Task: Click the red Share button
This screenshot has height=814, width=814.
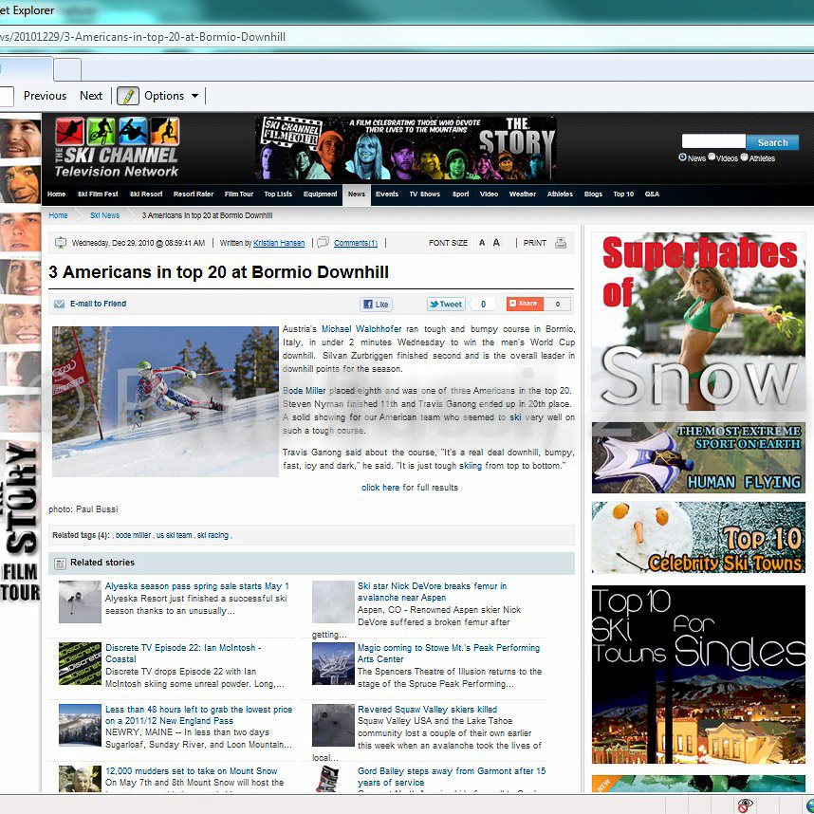Action: pyautogui.click(x=525, y=304)
